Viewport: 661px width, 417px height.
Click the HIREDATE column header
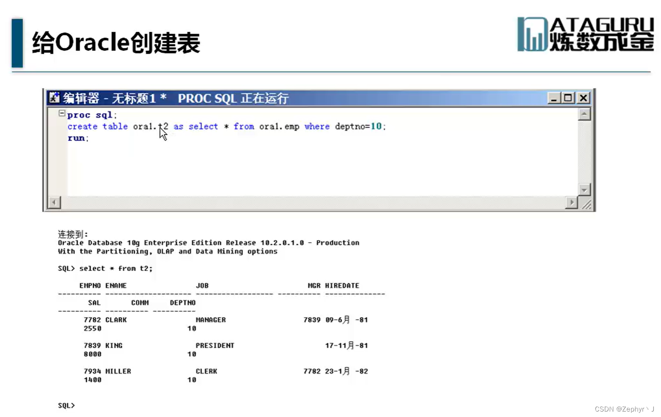pyautogui.click(x=342, y=286)
